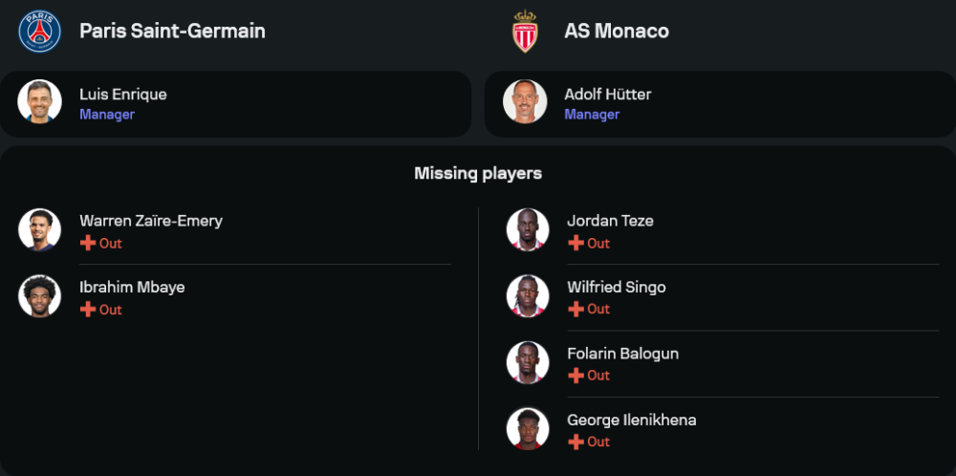Click the injury cross under Wilfried Singo
The width and height of the screenshot is (956, 476).
[x=576, y=309]
